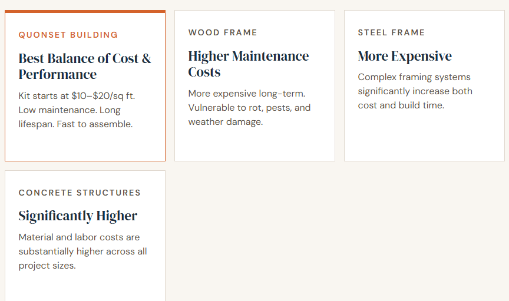The width and height of the screenshot is (509, 301).
Task: Click the "cost and build time" text
Action: 401,105
